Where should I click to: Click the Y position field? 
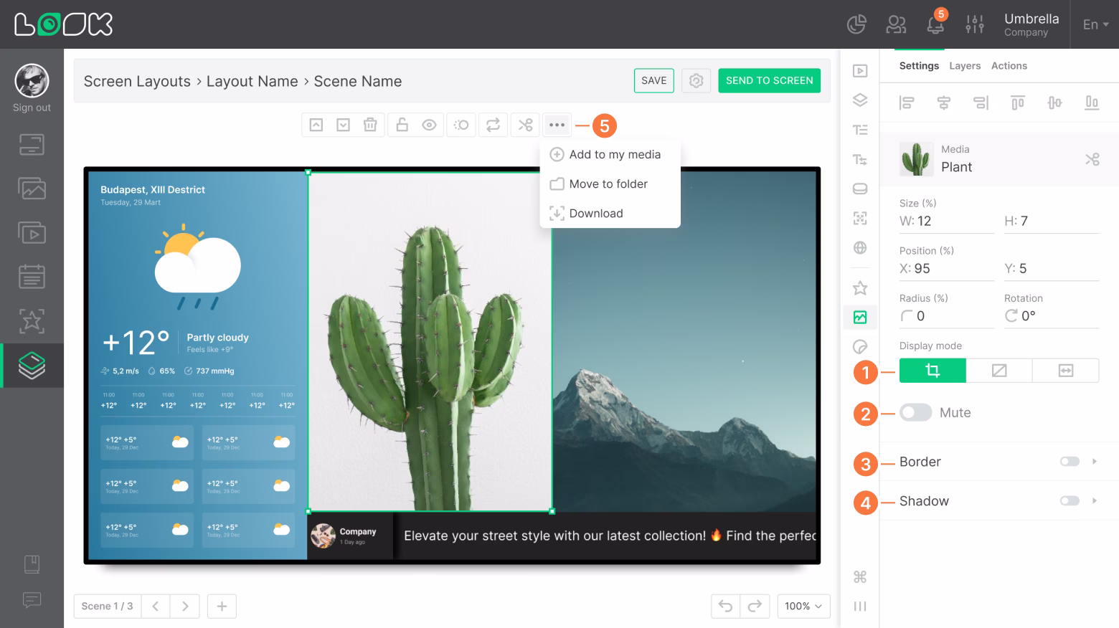click(x=1052, y=269)
